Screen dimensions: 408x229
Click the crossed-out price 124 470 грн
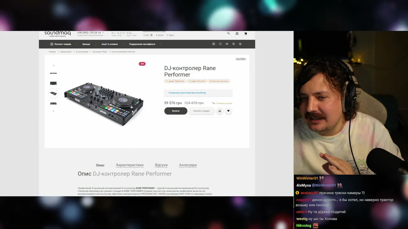click(x=194, y=103)
